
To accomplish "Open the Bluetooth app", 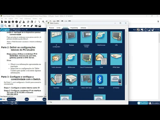I will [101, 80].
